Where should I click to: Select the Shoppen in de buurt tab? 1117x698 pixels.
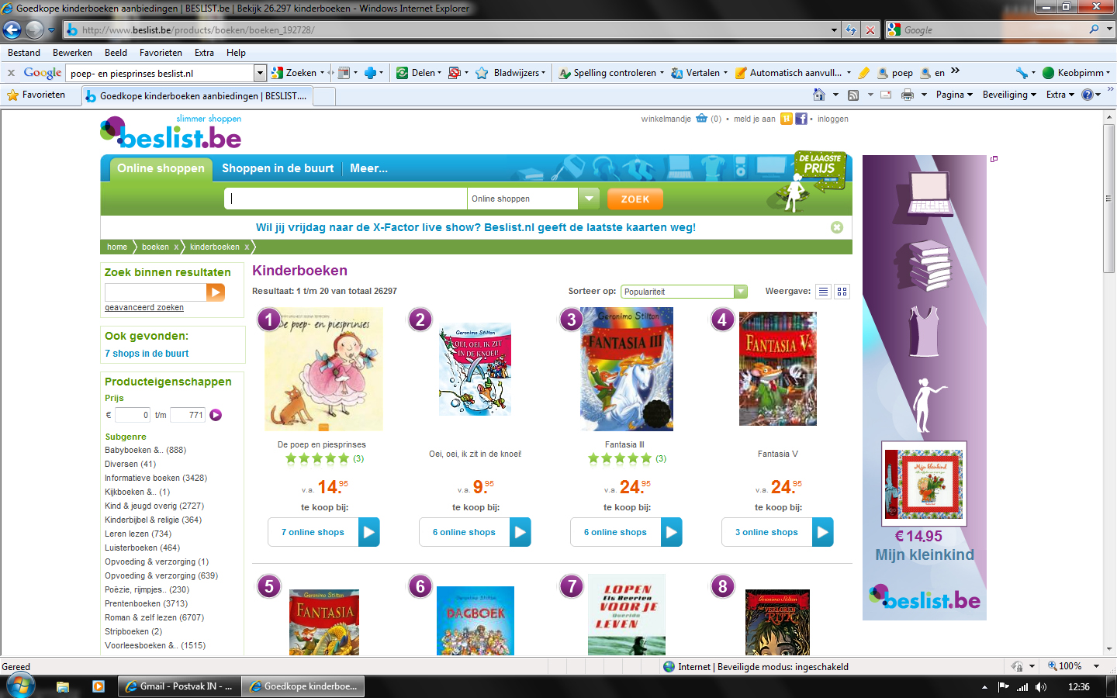(x=278, y=168)
